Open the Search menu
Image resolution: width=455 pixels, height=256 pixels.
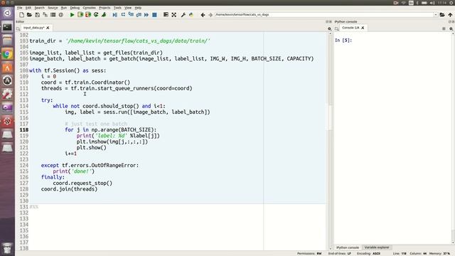tap(40, 8)
